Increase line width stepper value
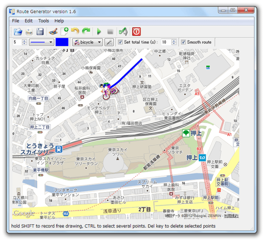This screenshot has height=240, width=264. pyautogui.click(x=25, y=41)
